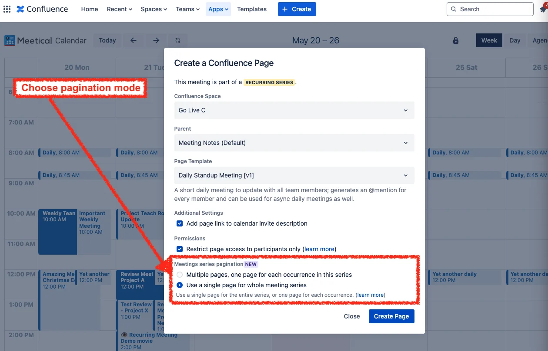Screen dimensions: 548x351
Task: Expand the Spaces menu
Action: (x=154, y=9)
